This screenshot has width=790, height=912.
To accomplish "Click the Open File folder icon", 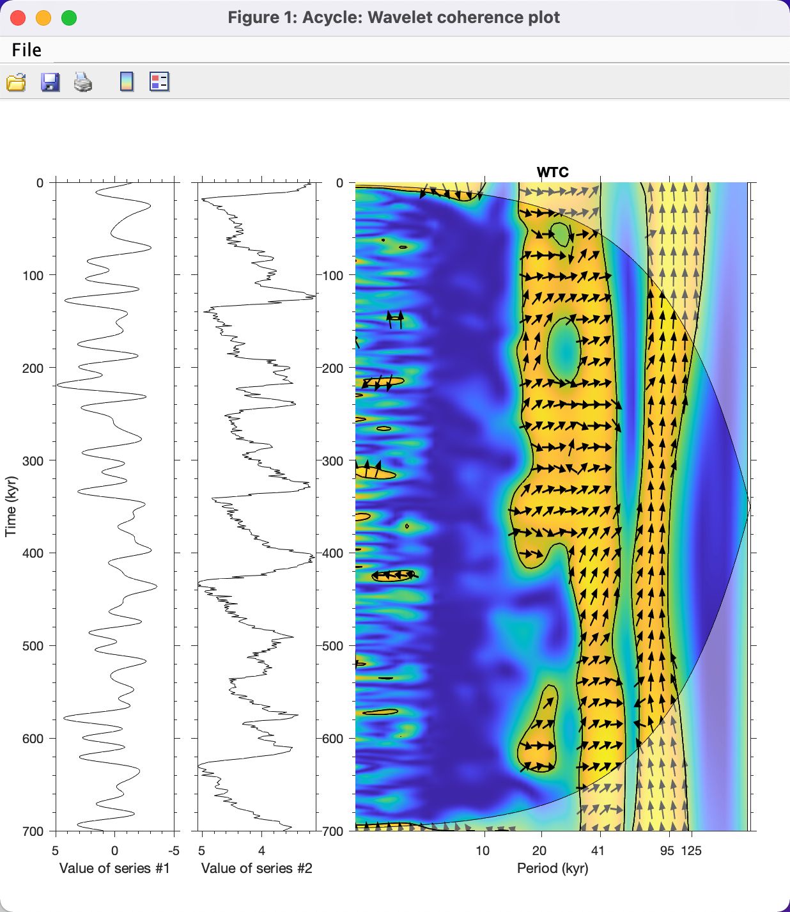I will [x=16, y=82].
